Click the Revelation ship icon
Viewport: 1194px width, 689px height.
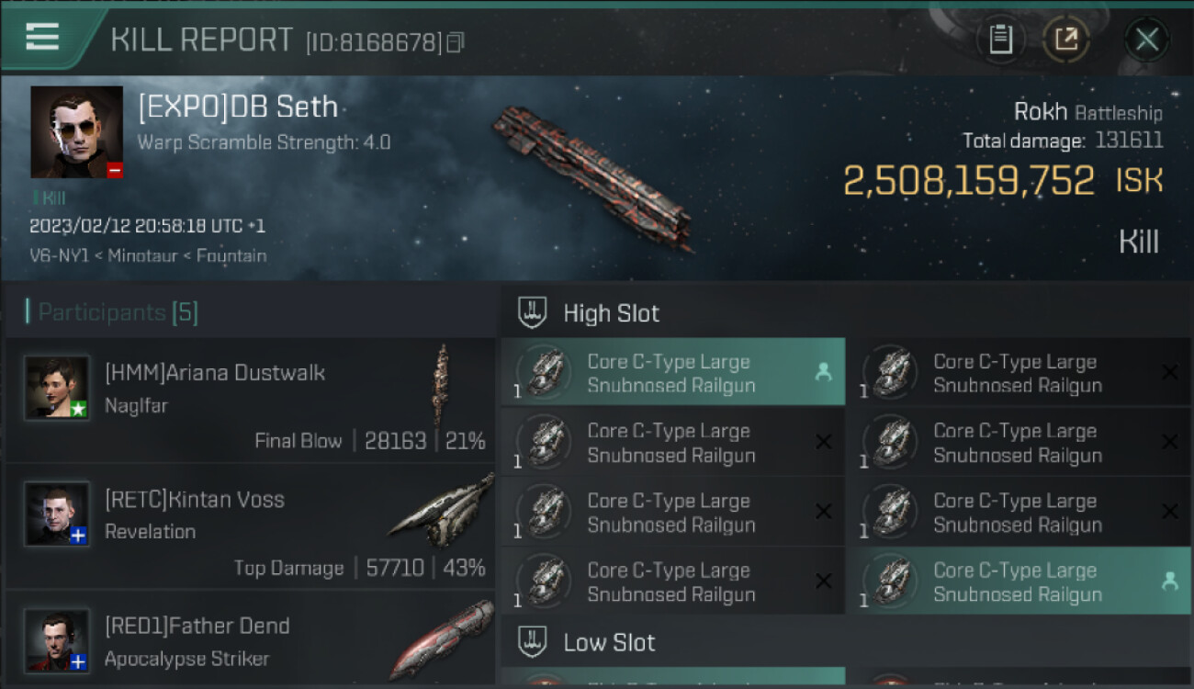pyautogui.click(x=441, y=510)
